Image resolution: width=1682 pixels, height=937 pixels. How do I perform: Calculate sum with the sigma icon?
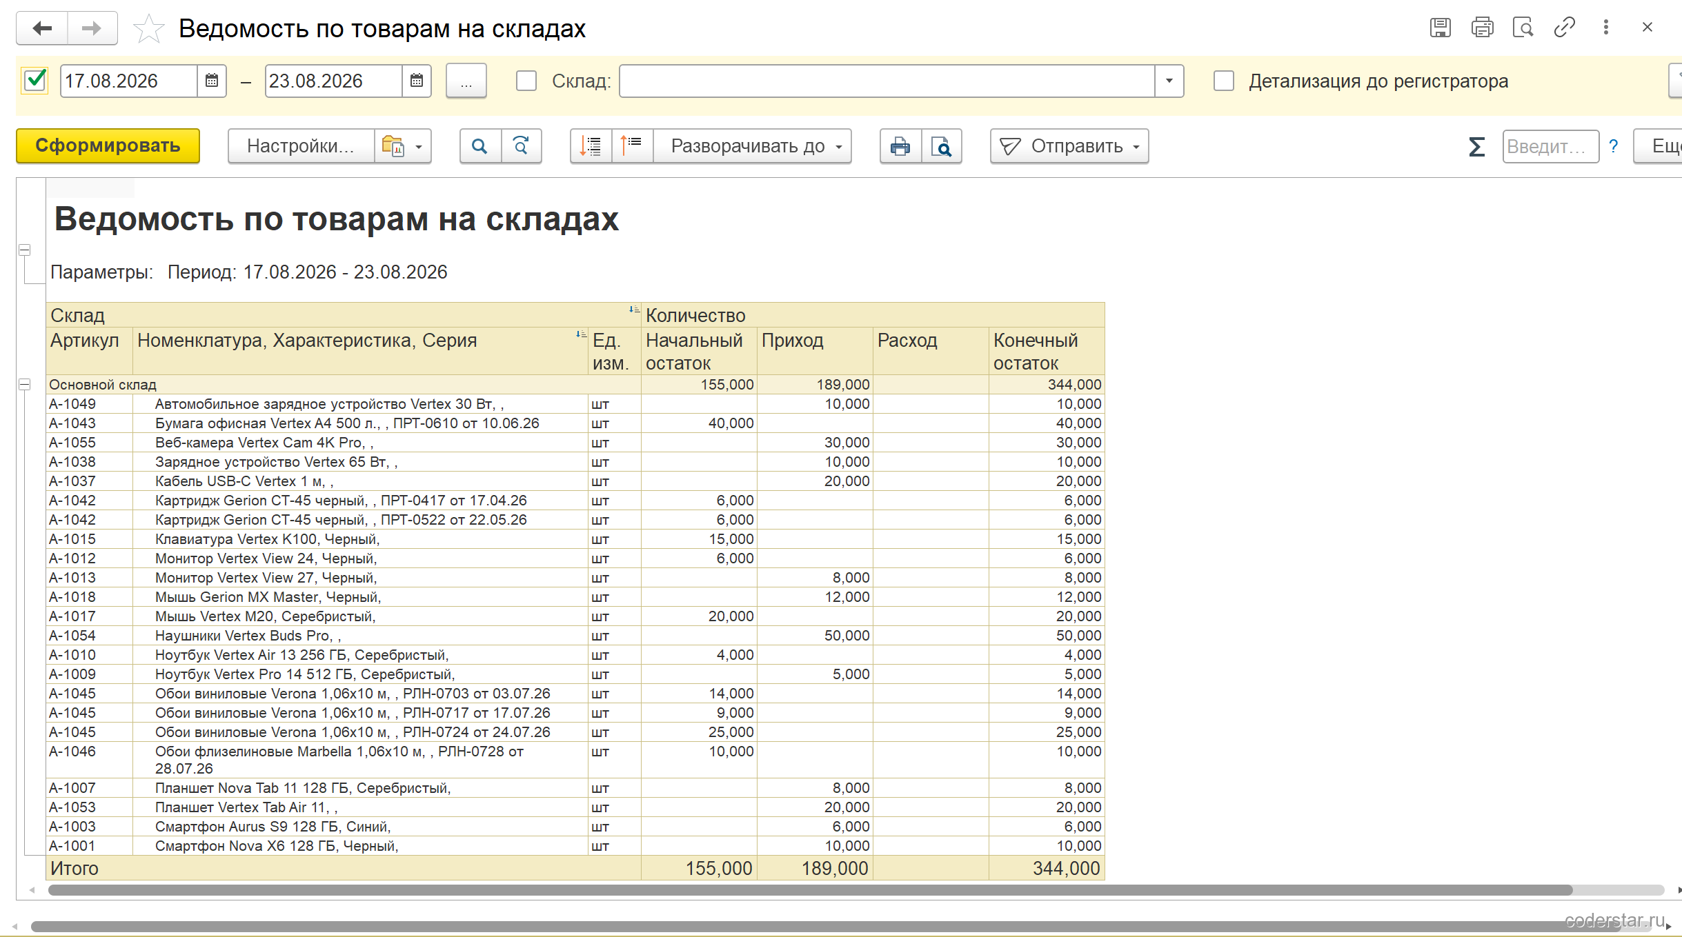1476,146
